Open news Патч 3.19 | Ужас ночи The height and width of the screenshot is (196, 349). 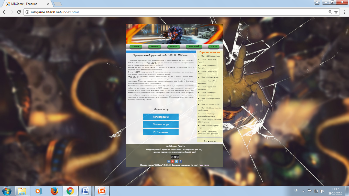point(210,77)
